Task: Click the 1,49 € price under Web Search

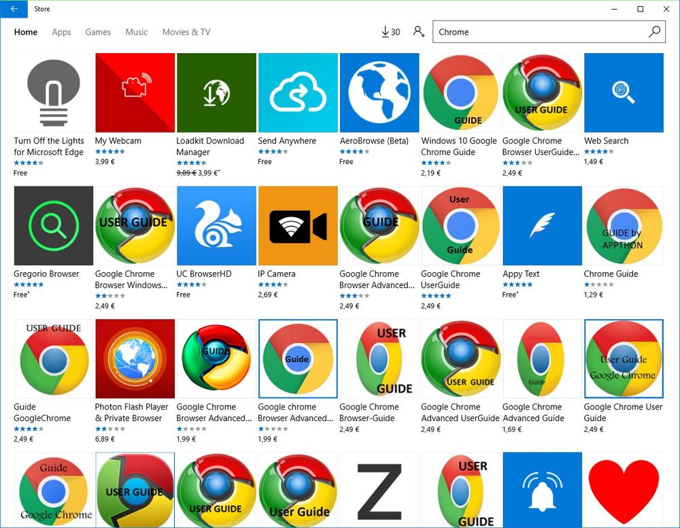Action: click(x=593, y=161)
